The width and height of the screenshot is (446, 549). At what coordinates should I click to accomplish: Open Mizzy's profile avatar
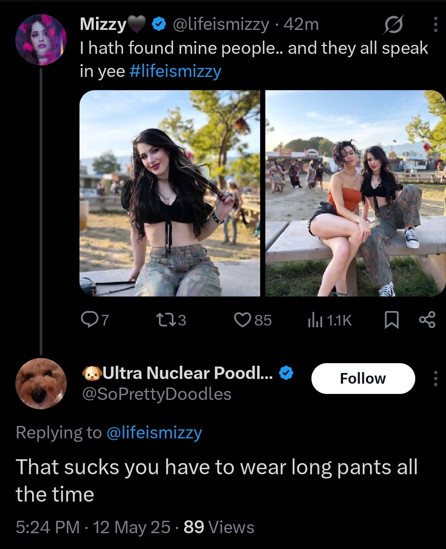[x=41, y=39]
